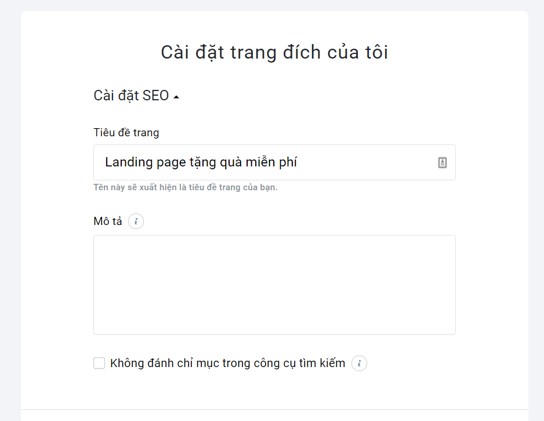This screenshot has width=544, height=421.
Task: Click bottom area of the description box
Action: 274,322
